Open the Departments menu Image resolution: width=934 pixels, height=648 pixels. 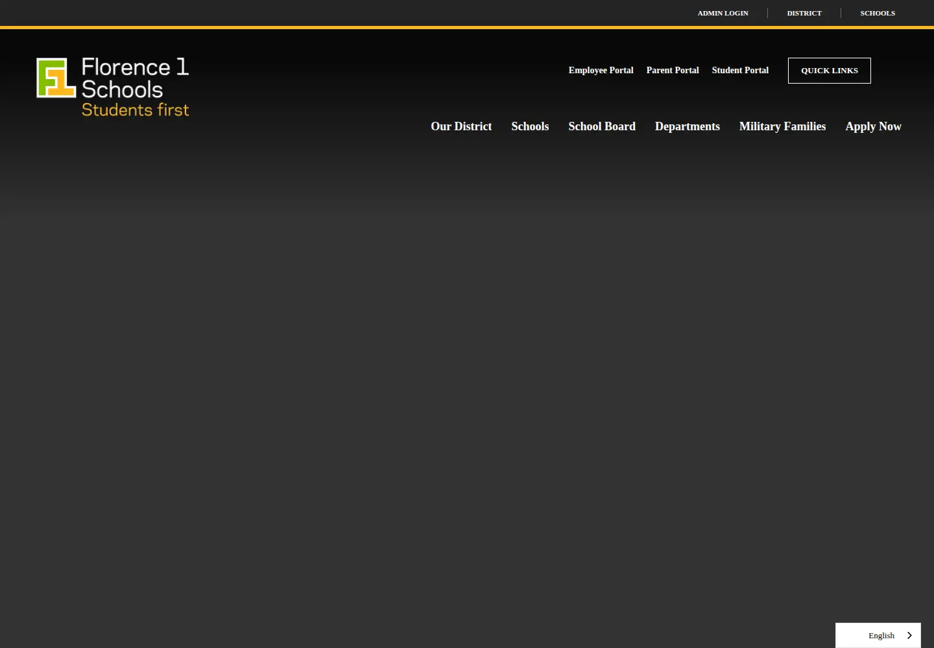pos(688,126)
